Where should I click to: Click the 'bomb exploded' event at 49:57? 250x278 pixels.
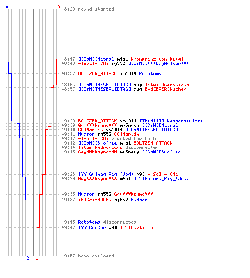click(x=96, y=256)
